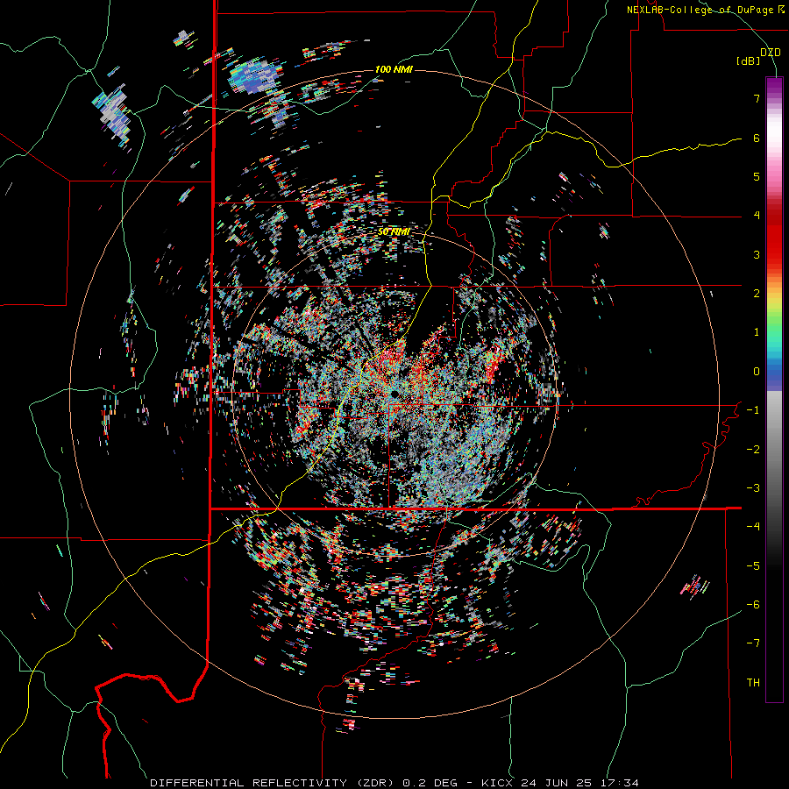Select the -6 dB tick label on the scale
Screen dimensions: 789x789
[x=753, y=605]
